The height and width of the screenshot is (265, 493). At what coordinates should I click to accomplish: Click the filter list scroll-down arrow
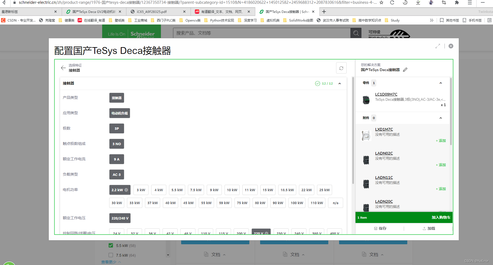[x=168, y=255]
